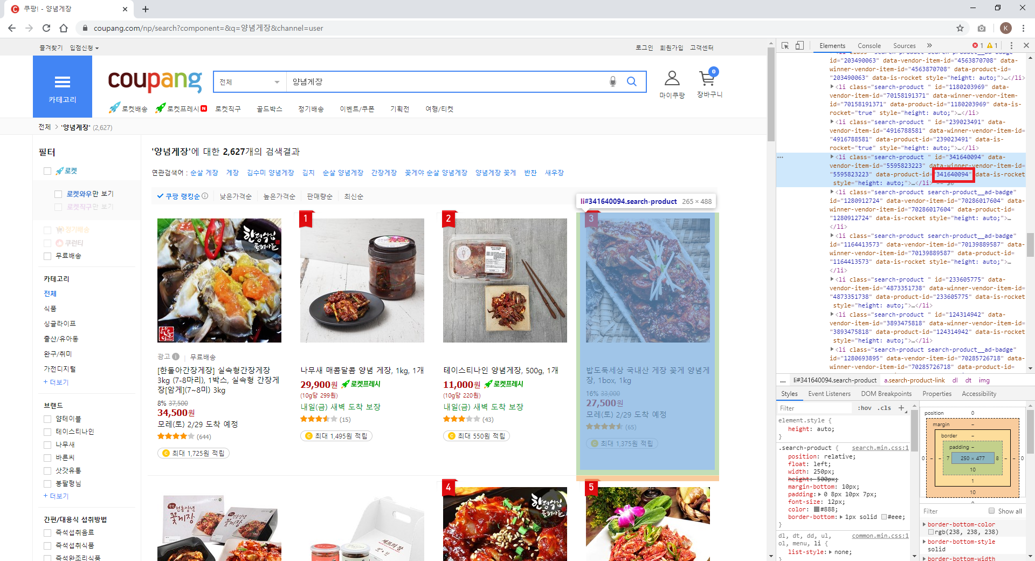
Task: Expand border-bottom-color computed property
Action: click(x=924, y=524)
